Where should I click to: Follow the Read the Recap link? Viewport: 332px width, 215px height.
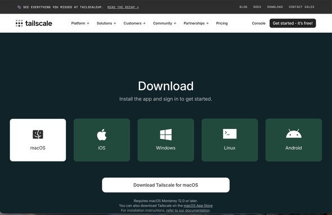click(x=123, y=7)
